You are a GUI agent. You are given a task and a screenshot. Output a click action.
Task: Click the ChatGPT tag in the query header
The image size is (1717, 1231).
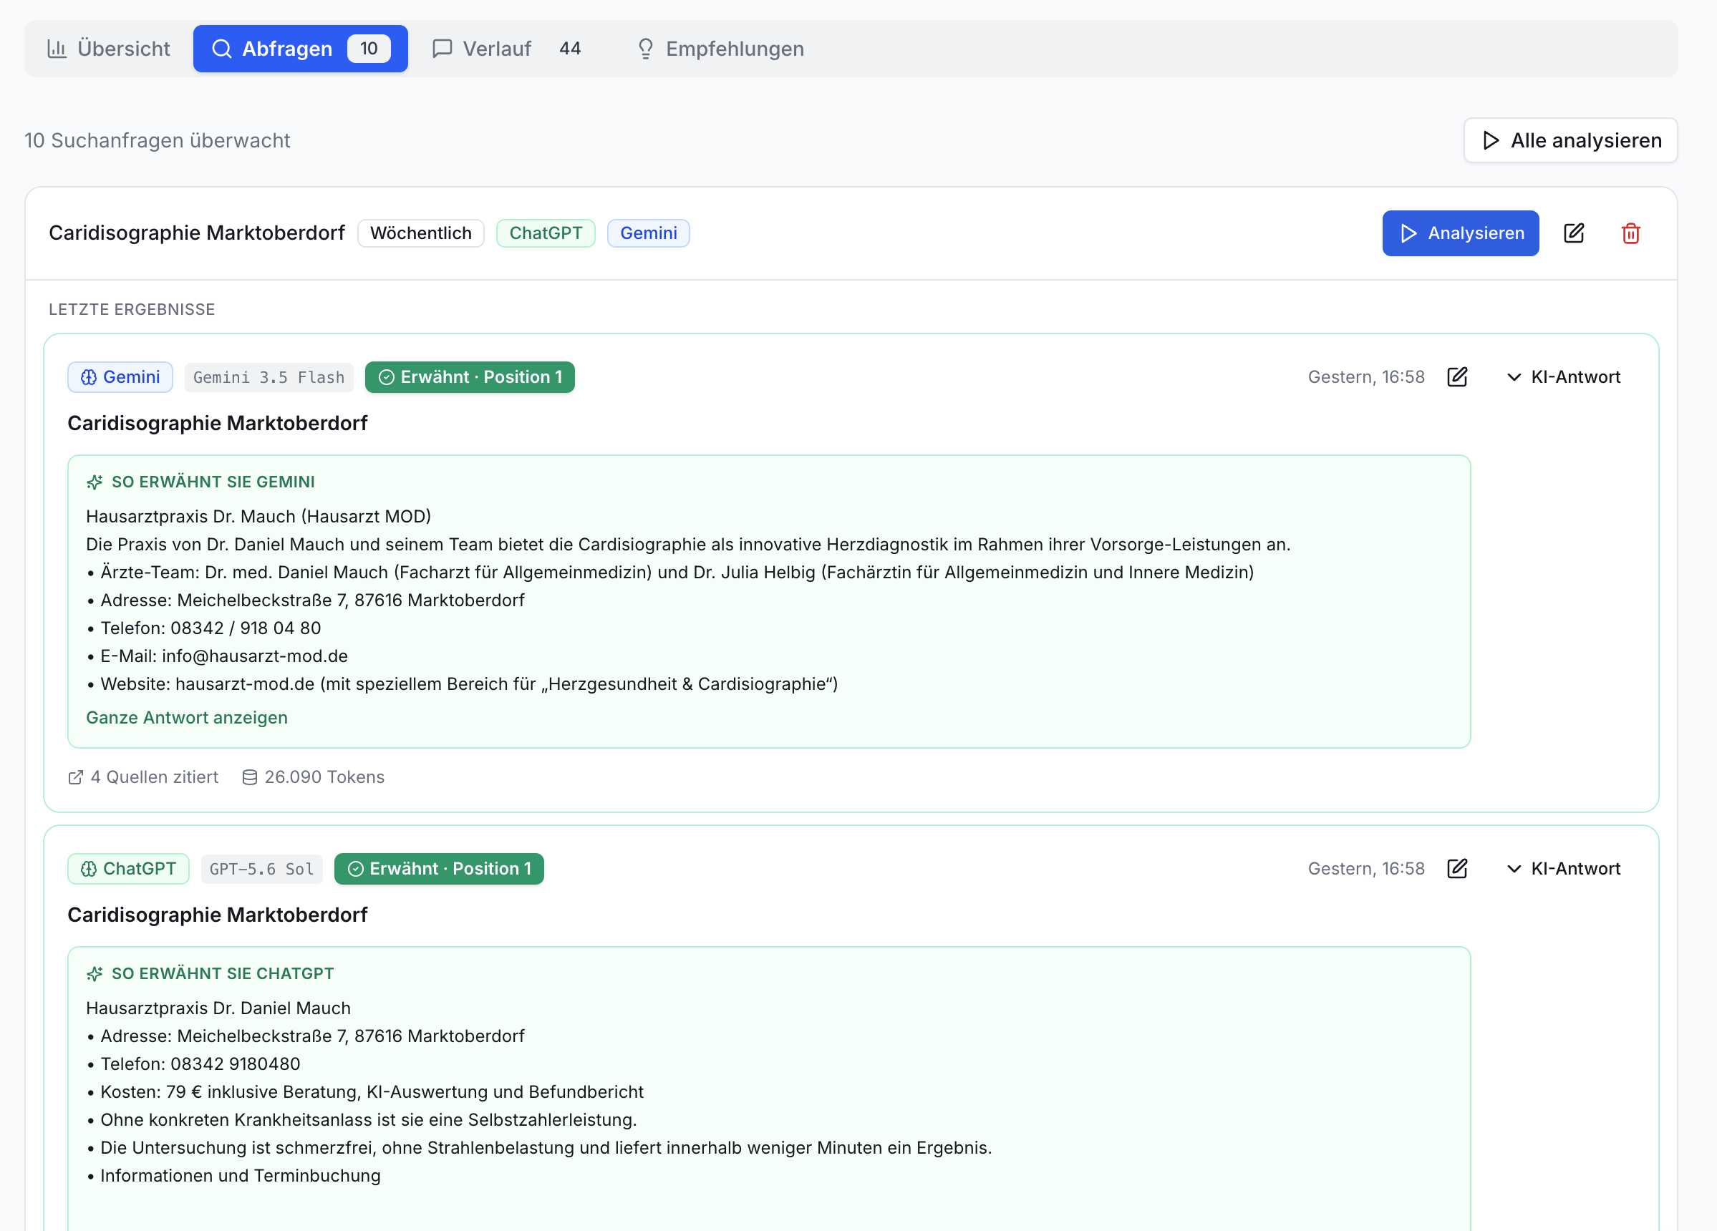coord(546,234)
